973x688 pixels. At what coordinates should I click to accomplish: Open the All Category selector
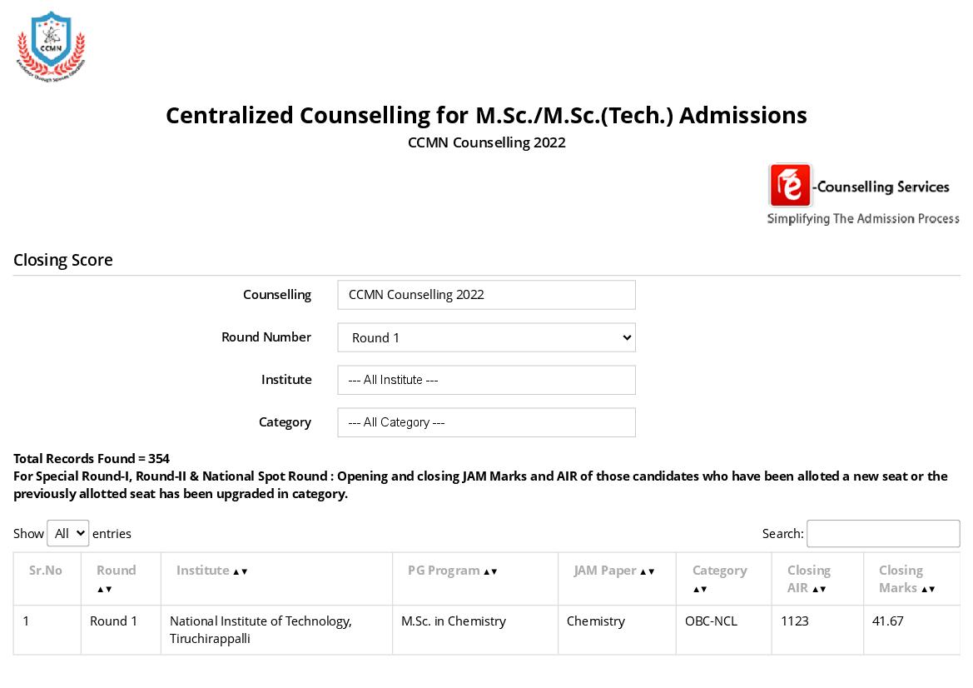click(486, 422)
